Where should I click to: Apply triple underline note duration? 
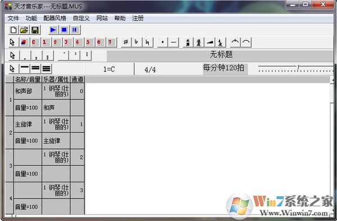tap(47, 69)
